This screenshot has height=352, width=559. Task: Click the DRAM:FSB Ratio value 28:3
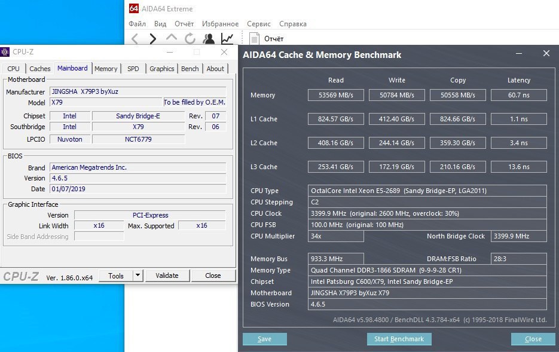coord(519,259)
